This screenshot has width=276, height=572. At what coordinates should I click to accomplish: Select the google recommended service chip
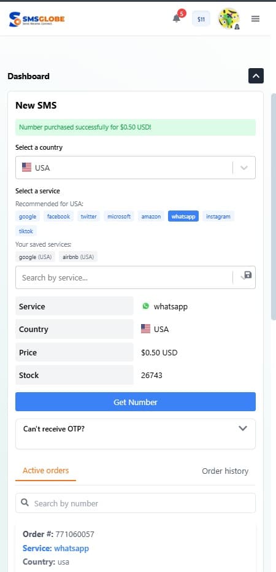[x=28, y=216]
